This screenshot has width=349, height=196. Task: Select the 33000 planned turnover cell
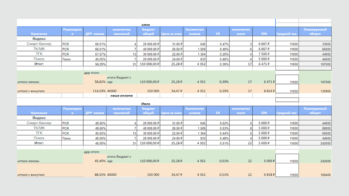[315, 44]
